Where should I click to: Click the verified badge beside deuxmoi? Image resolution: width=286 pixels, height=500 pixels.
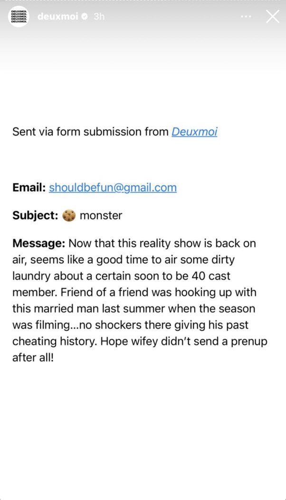pyautogui.click(x=85, y=17)
